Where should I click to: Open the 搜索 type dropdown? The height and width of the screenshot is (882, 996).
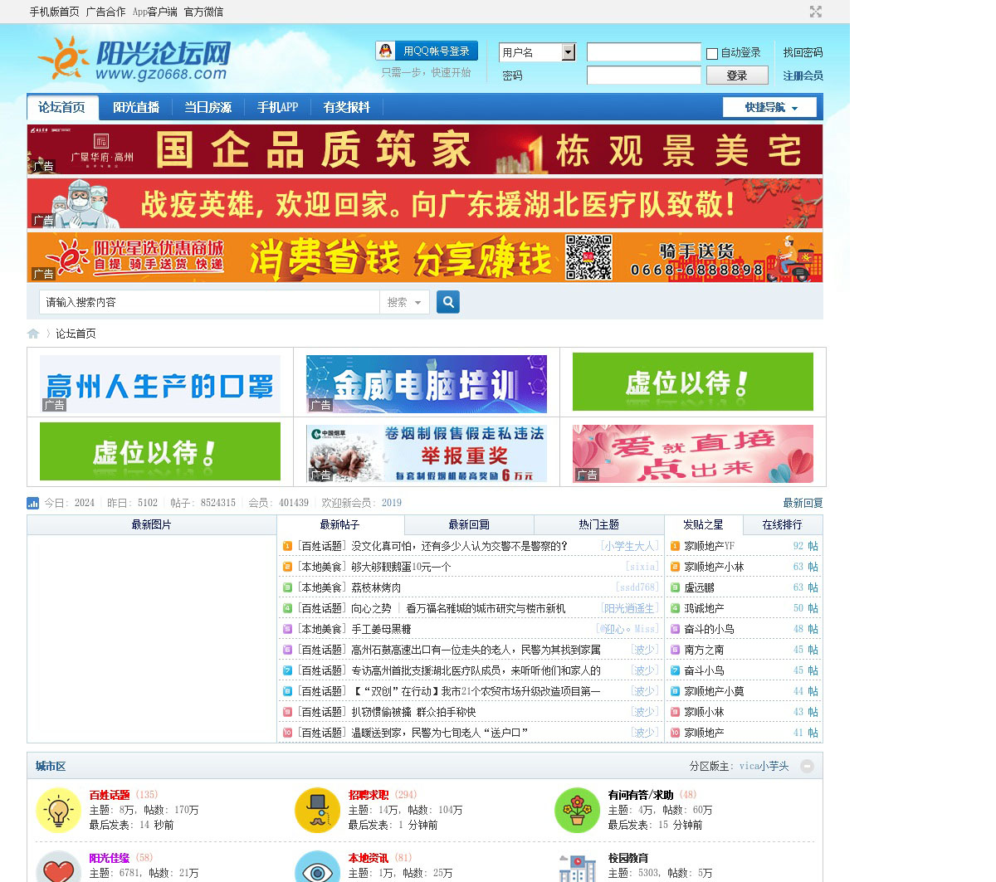(404, 302)
